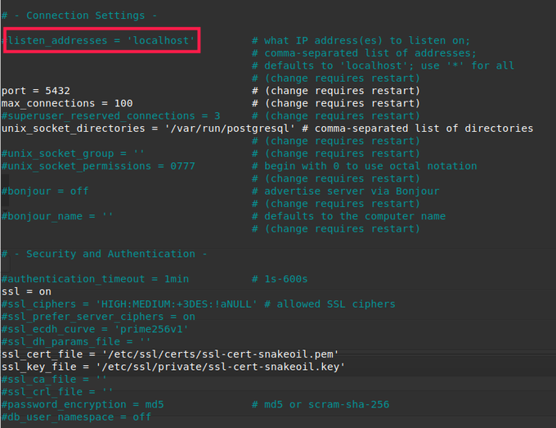The image size is (556, 428).
Task: Click the "defaults to 'localhost'; use '*' for all" comment
Action: tap(383, 65)
